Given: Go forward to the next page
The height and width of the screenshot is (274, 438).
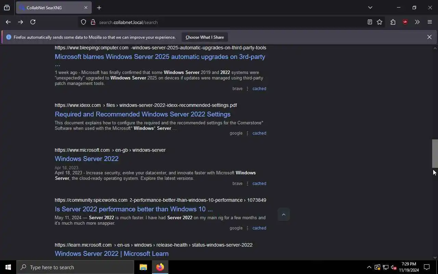Looking at the screenshot, I should [x=21, y=22].
